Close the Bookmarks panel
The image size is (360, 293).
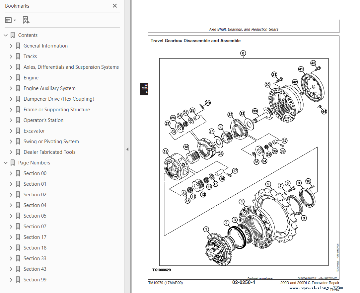(x=115, y=6)
